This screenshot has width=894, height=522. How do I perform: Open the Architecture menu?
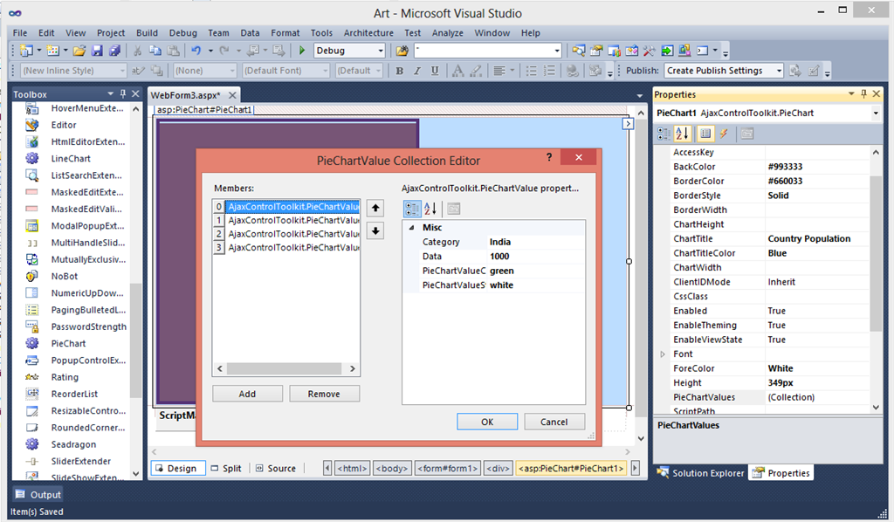point(368,33)
